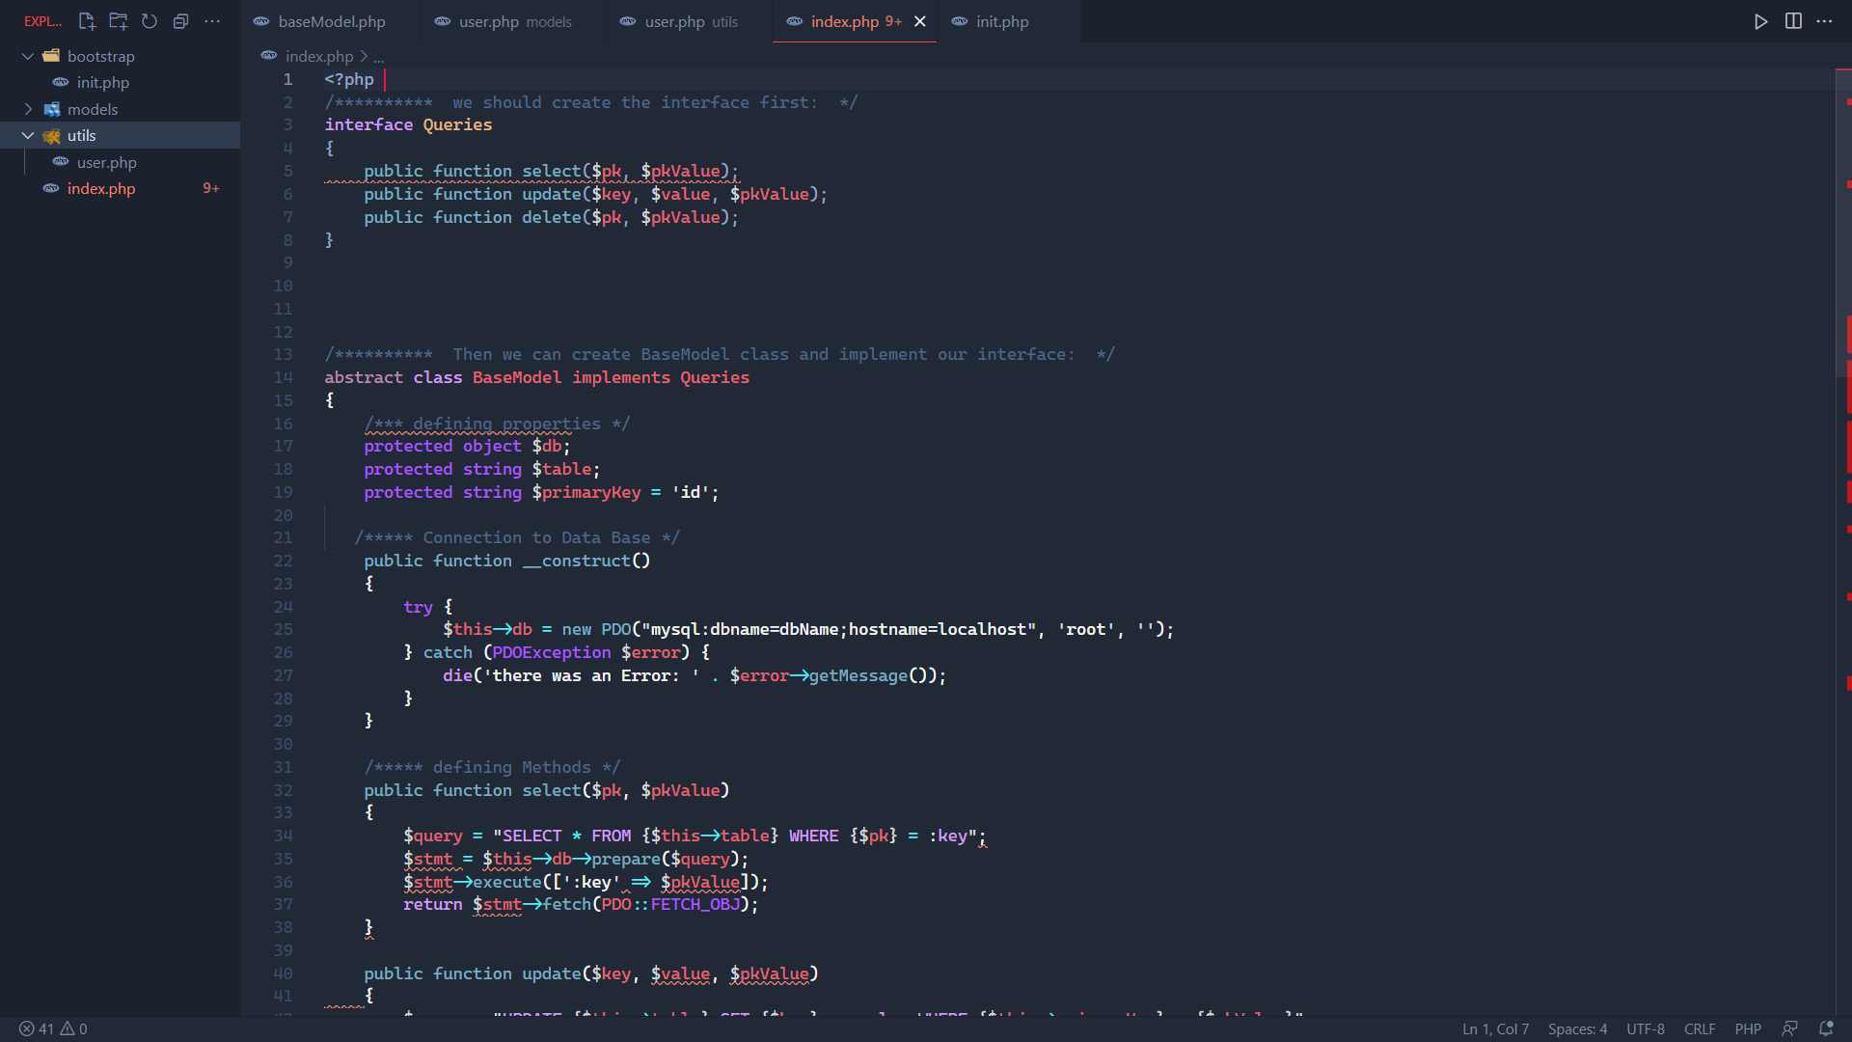Screen dimensions: 1852x1042
Task: Expand the models folder chevron
Action: 28,109
